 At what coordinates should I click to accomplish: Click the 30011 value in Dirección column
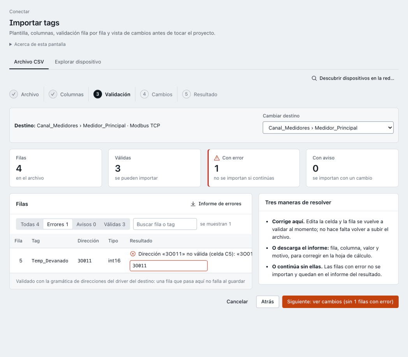(x=84, y=261)
